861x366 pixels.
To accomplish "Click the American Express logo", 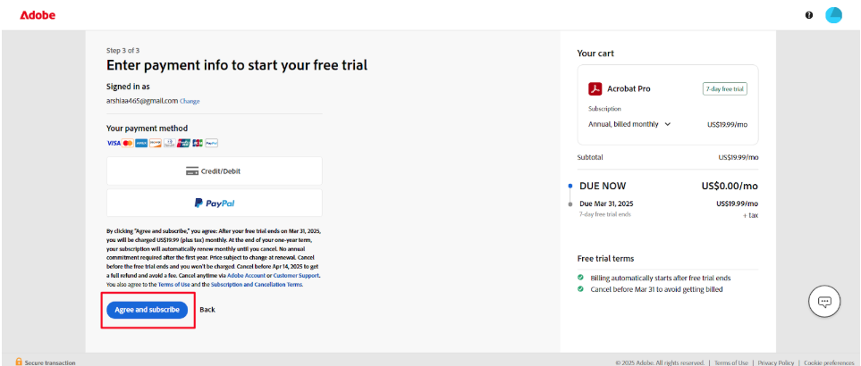I will 141,143.
